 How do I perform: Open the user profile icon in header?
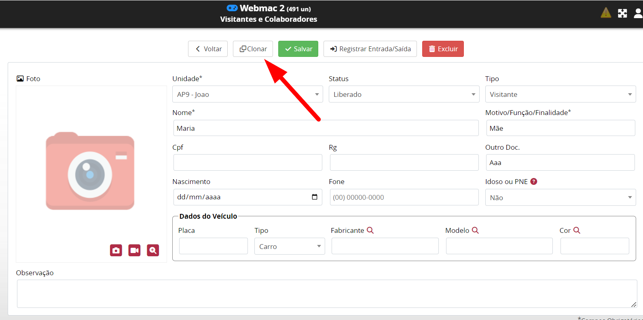pos(638,13)
